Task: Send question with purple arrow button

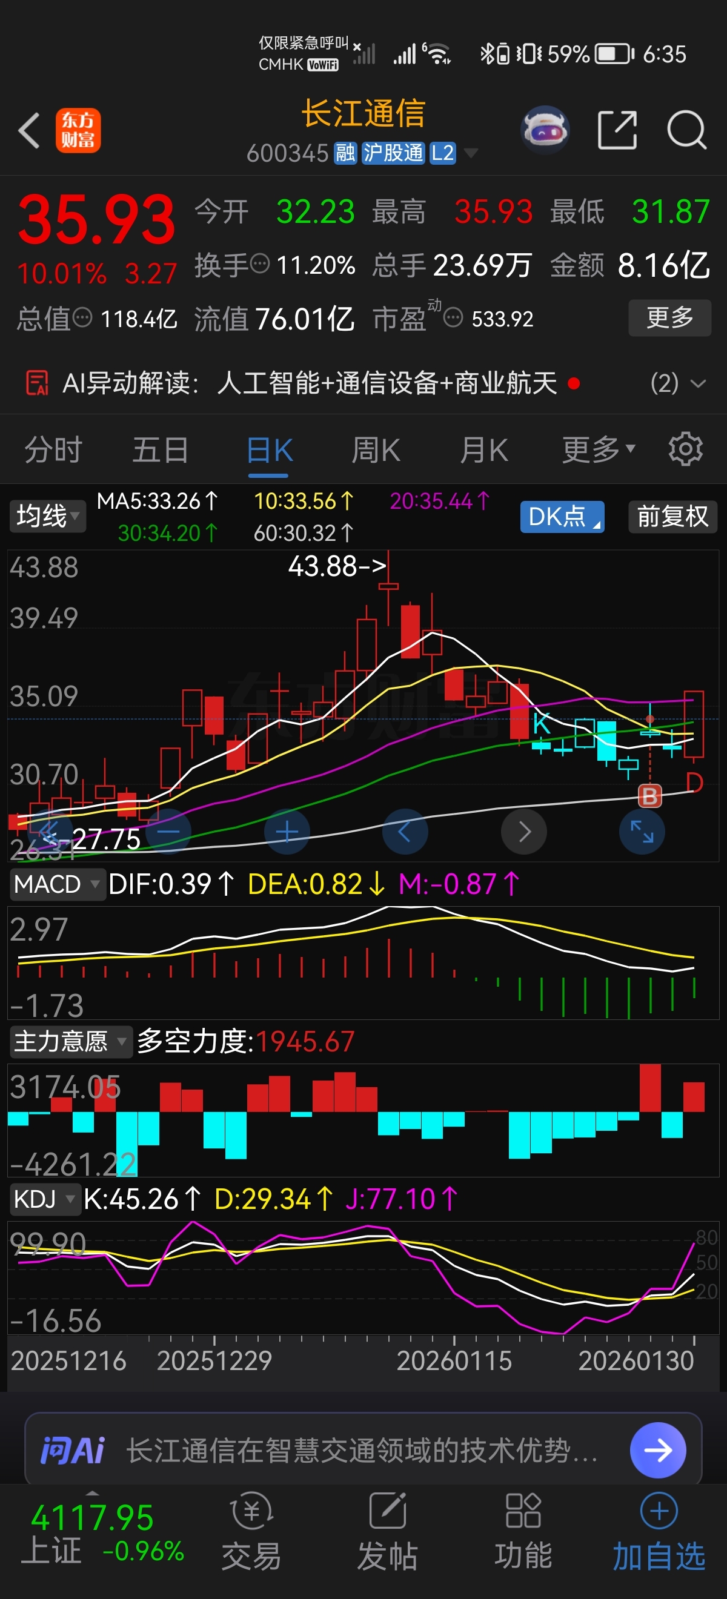Action: click(658, 1450)
